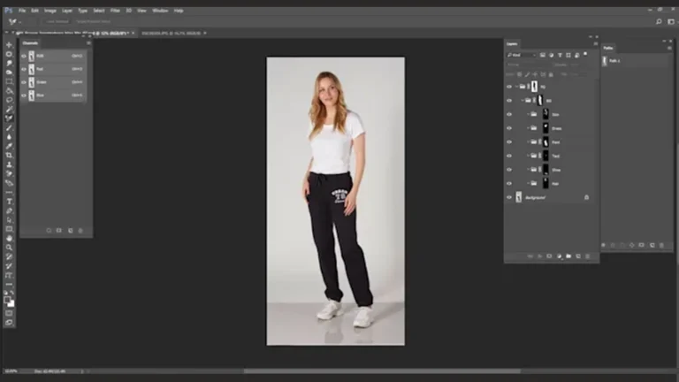Open the layer filter Kind dropdown
The height and width of the screenshot is (382, 679).
tap(522, 55)
